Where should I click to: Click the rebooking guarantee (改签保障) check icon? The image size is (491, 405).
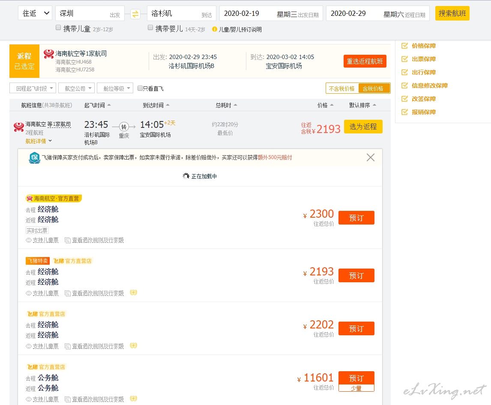point(404,99)
